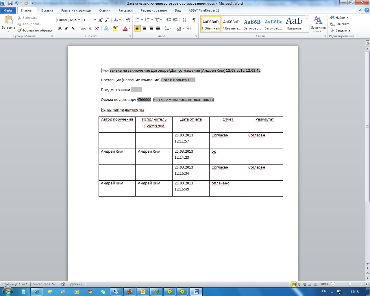This screenshot has height=296, width=370.
Task: Open the font size dropdown
Action: pos(95,20)
